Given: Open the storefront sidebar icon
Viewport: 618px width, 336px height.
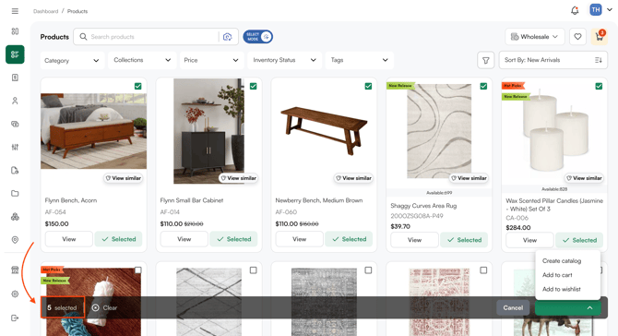Looking at the screenshot, I should [x=15, y=270].
